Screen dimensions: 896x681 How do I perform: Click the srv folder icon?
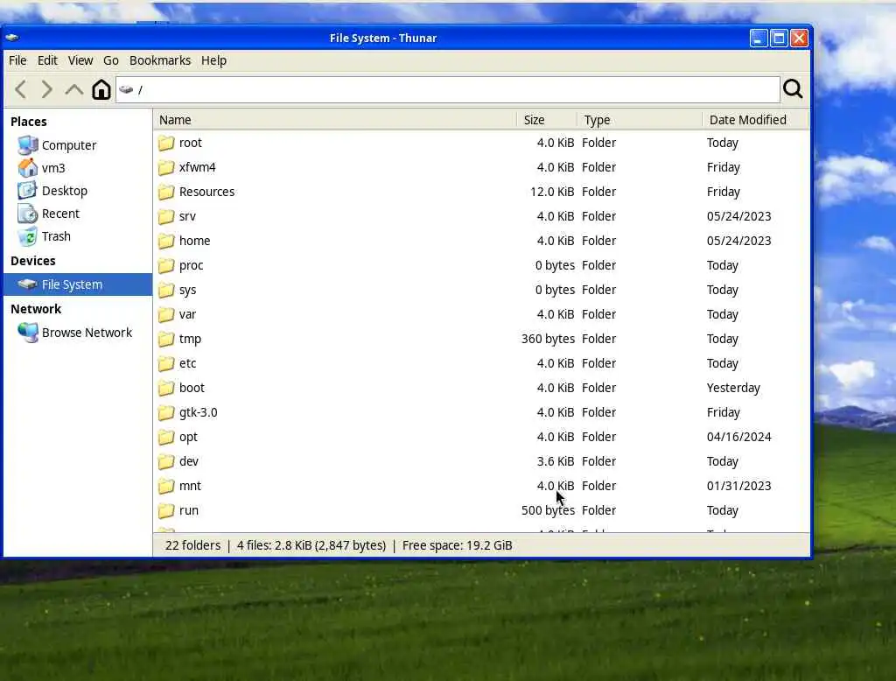(x=166, y=217)
